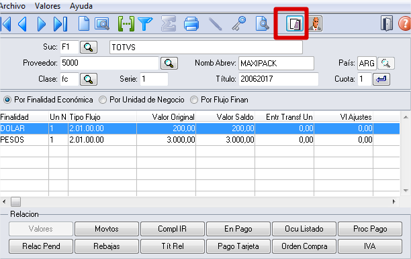Click the Pago Tarjeta button
Viewport: 411px width, 259px height.
coord(238,246)
